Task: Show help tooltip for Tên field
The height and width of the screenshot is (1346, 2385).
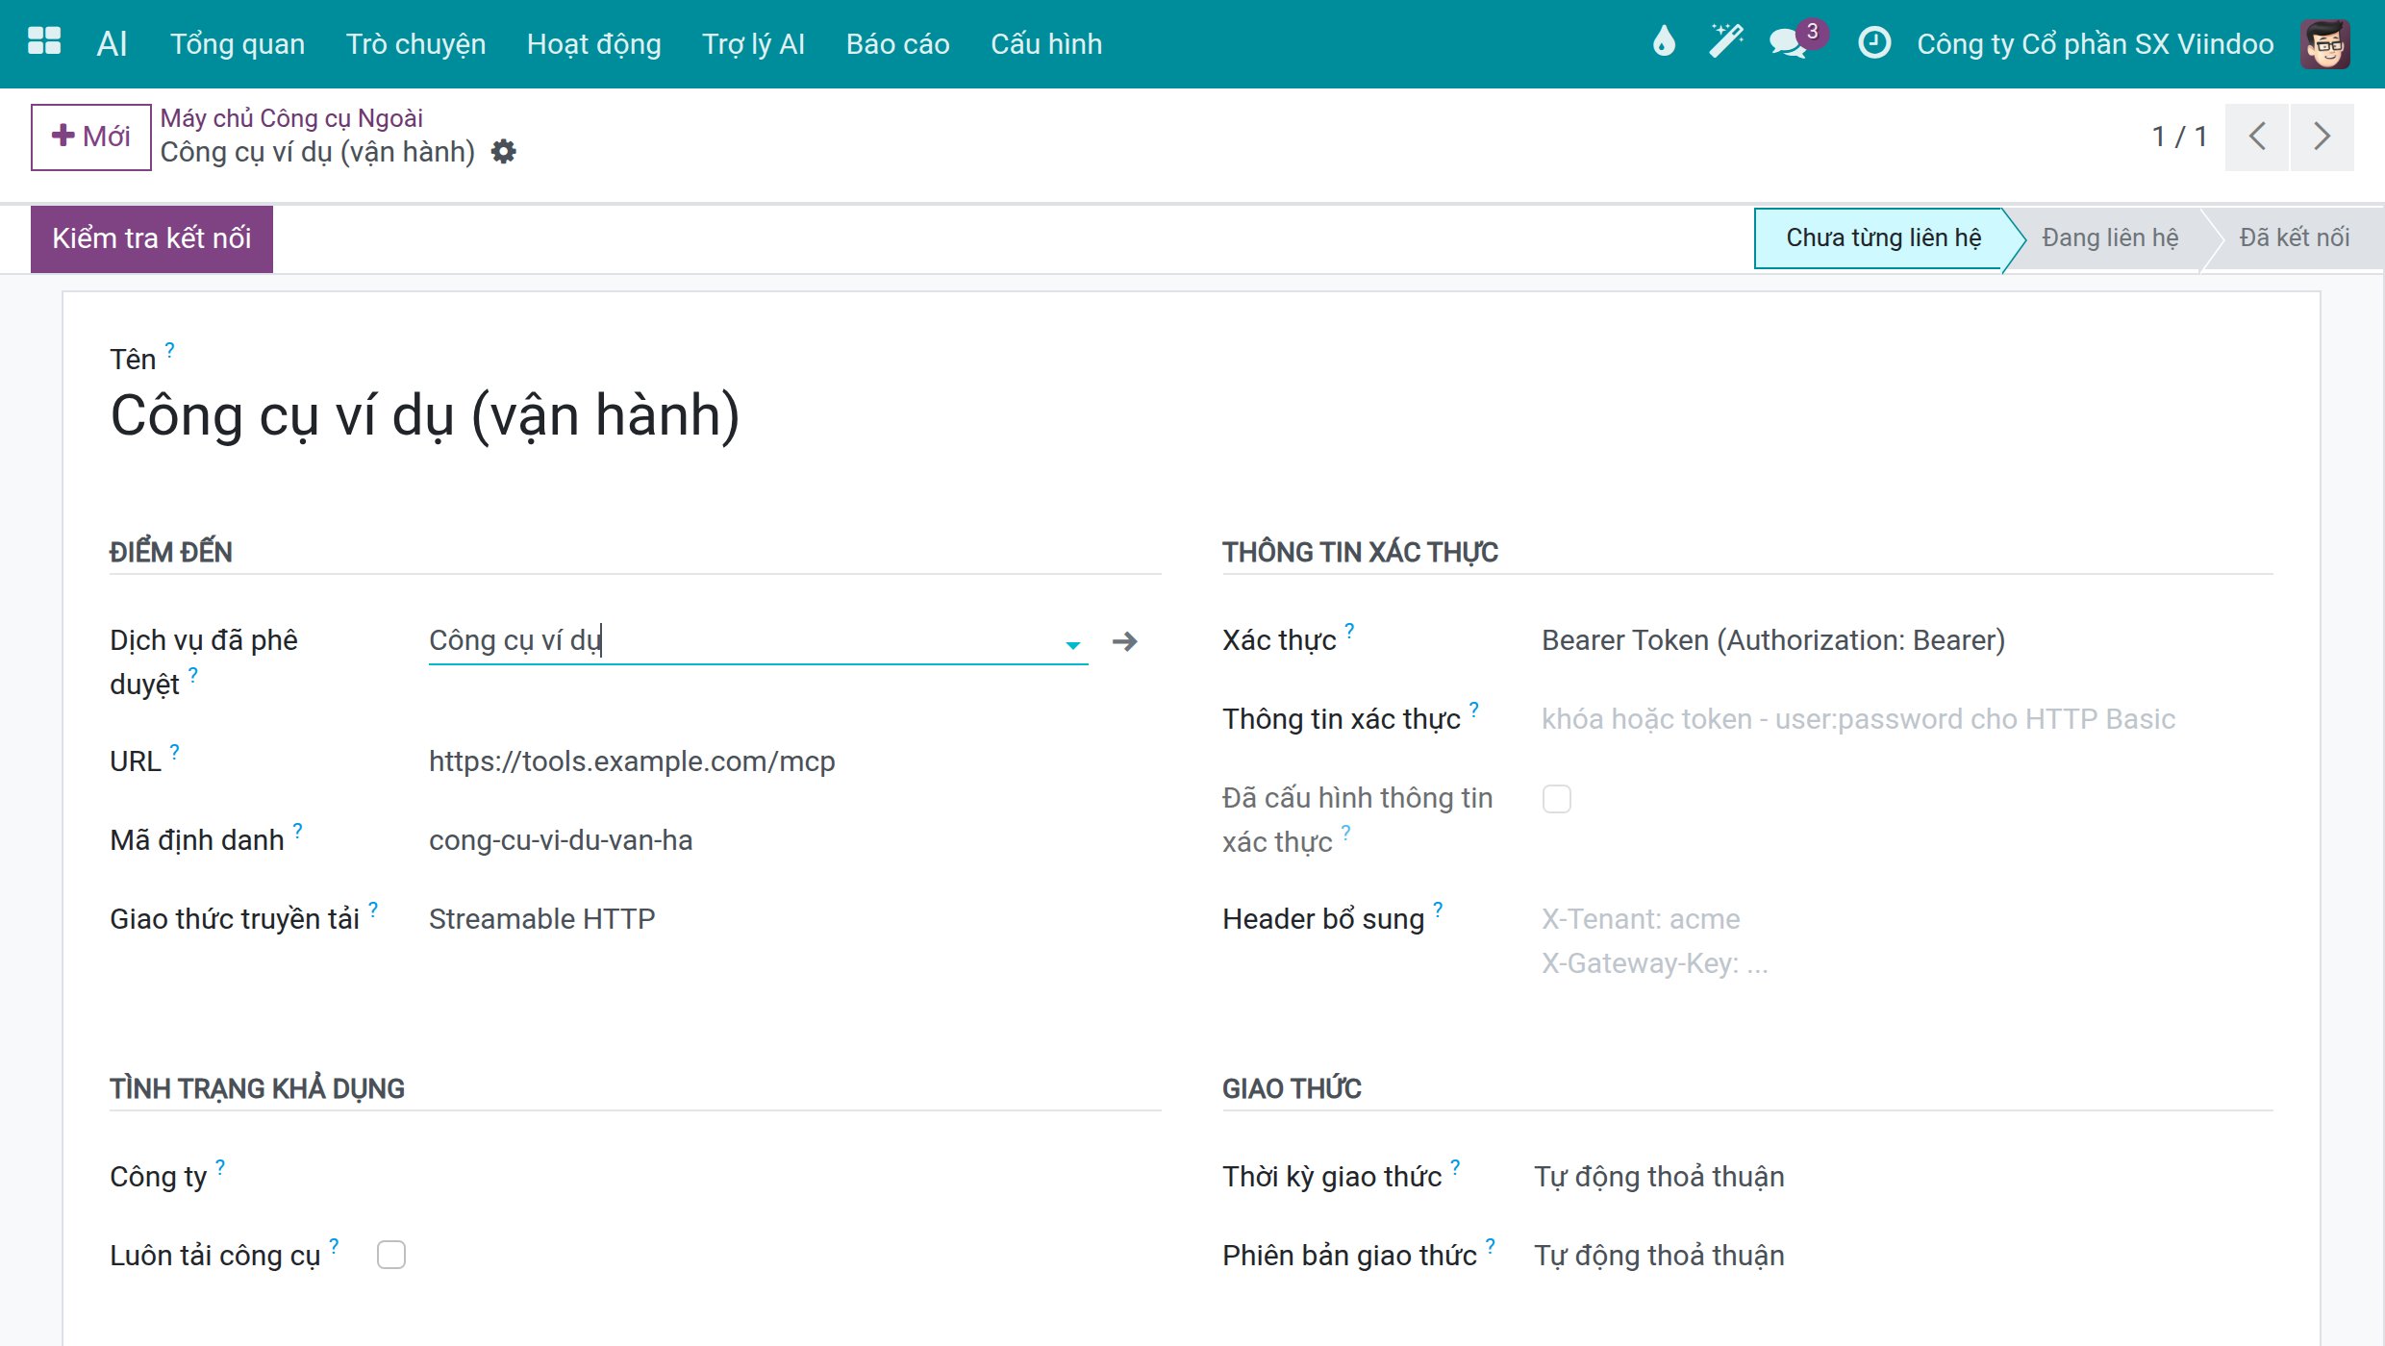Action: pyautogui.click(x=170, y=349)
